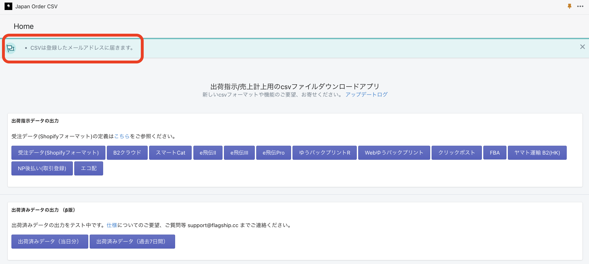
Task: Click the e飛伝II button
Action: point(208,153)
